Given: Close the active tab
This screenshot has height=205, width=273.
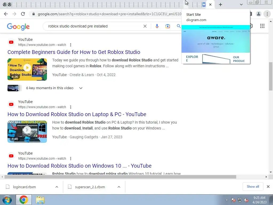Looking at the screenshot, I should [210, 5].
